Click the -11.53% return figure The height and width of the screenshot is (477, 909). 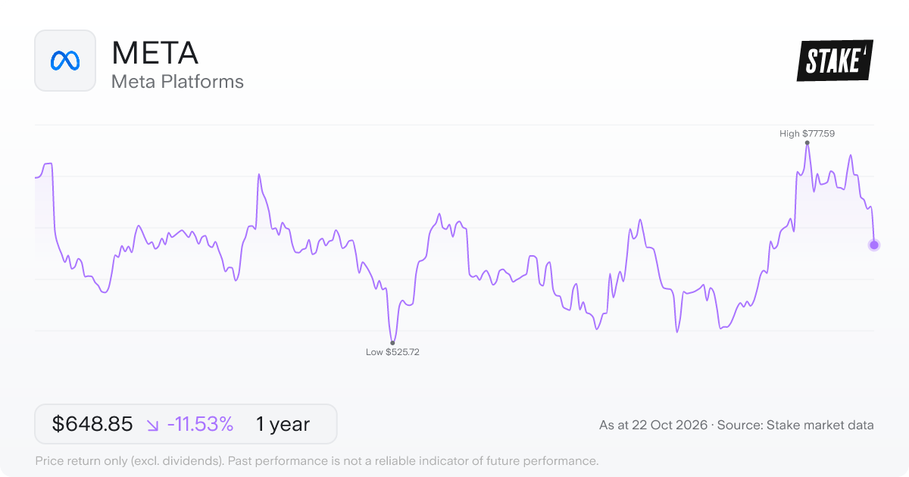click(x=200, y=425)
